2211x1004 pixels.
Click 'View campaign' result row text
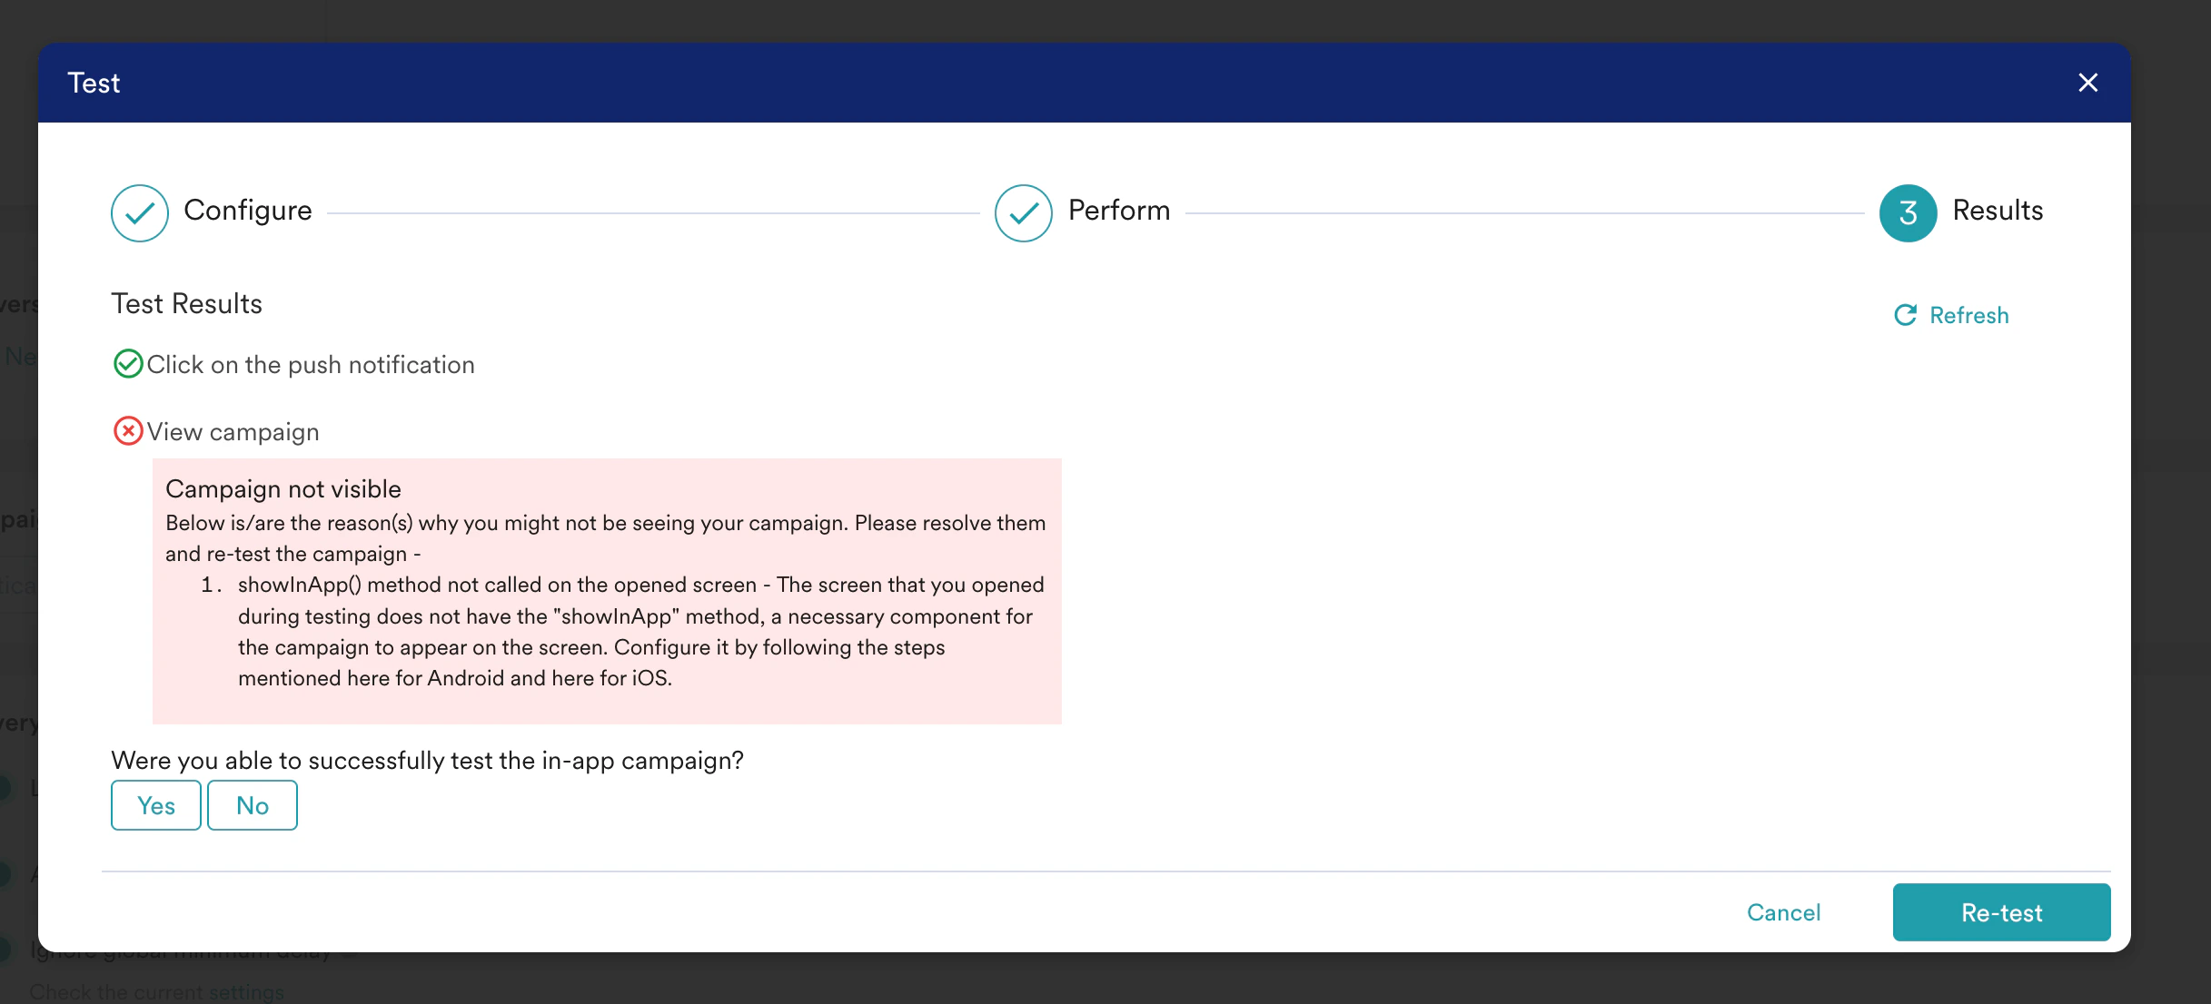(x=233, y=432)
